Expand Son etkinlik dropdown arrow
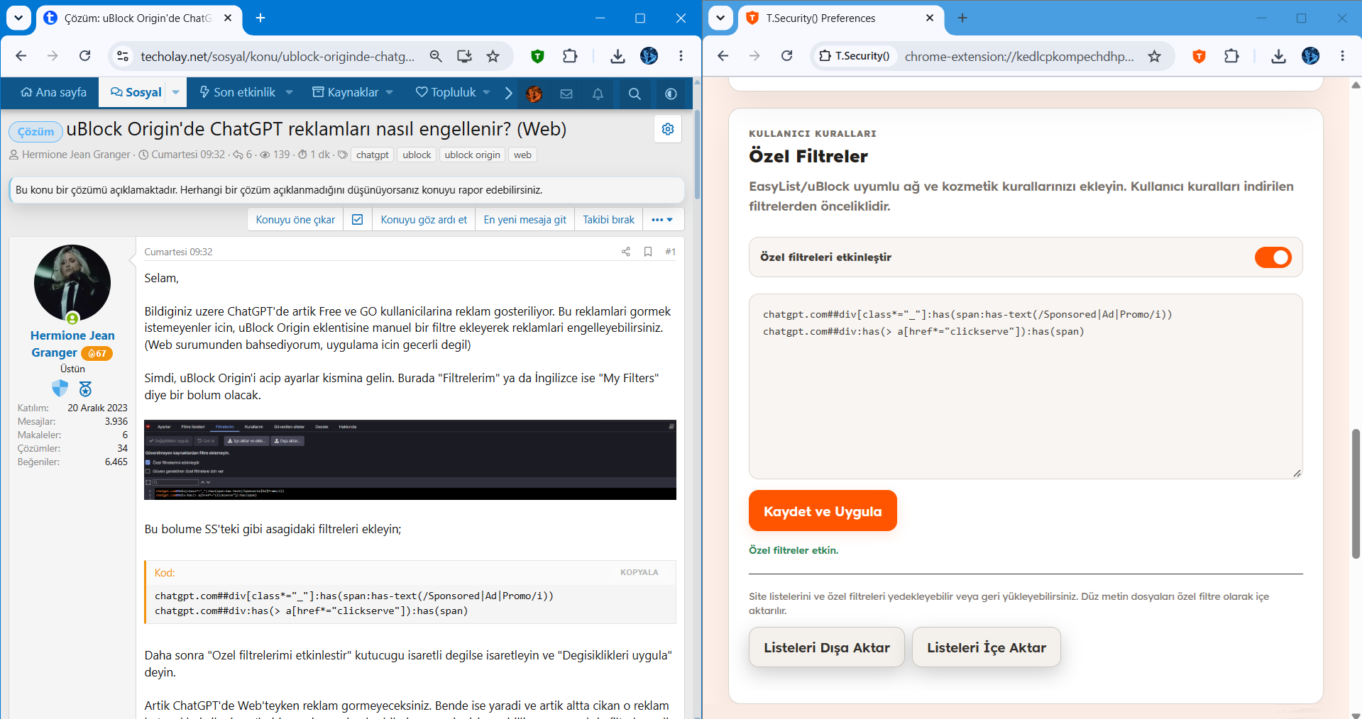The image size is (1362, 719). (290, 92)
